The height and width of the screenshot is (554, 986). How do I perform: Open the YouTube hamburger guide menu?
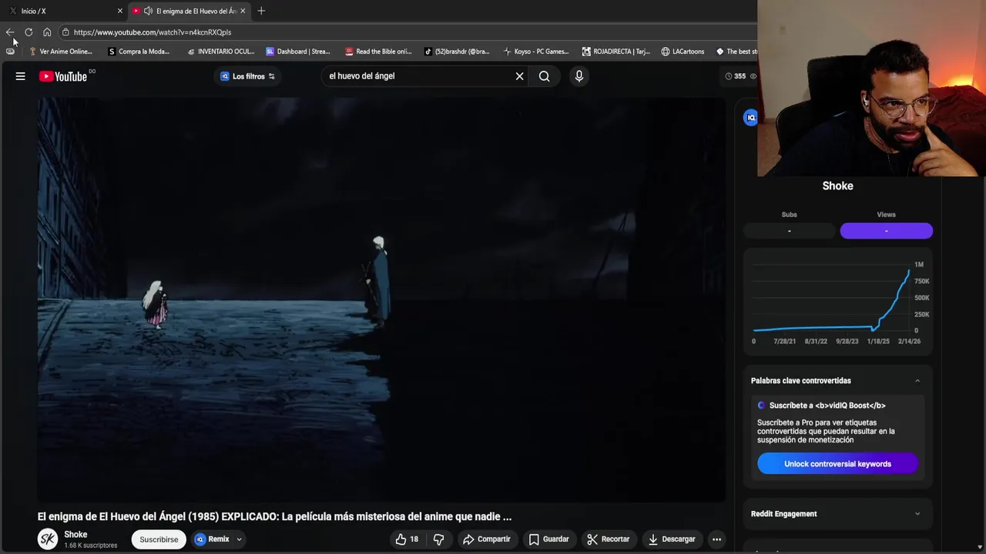(x=21, y=76)
